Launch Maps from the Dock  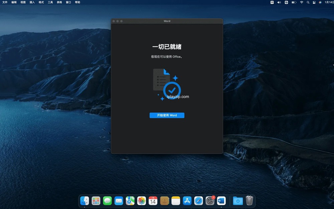[130, 201]
